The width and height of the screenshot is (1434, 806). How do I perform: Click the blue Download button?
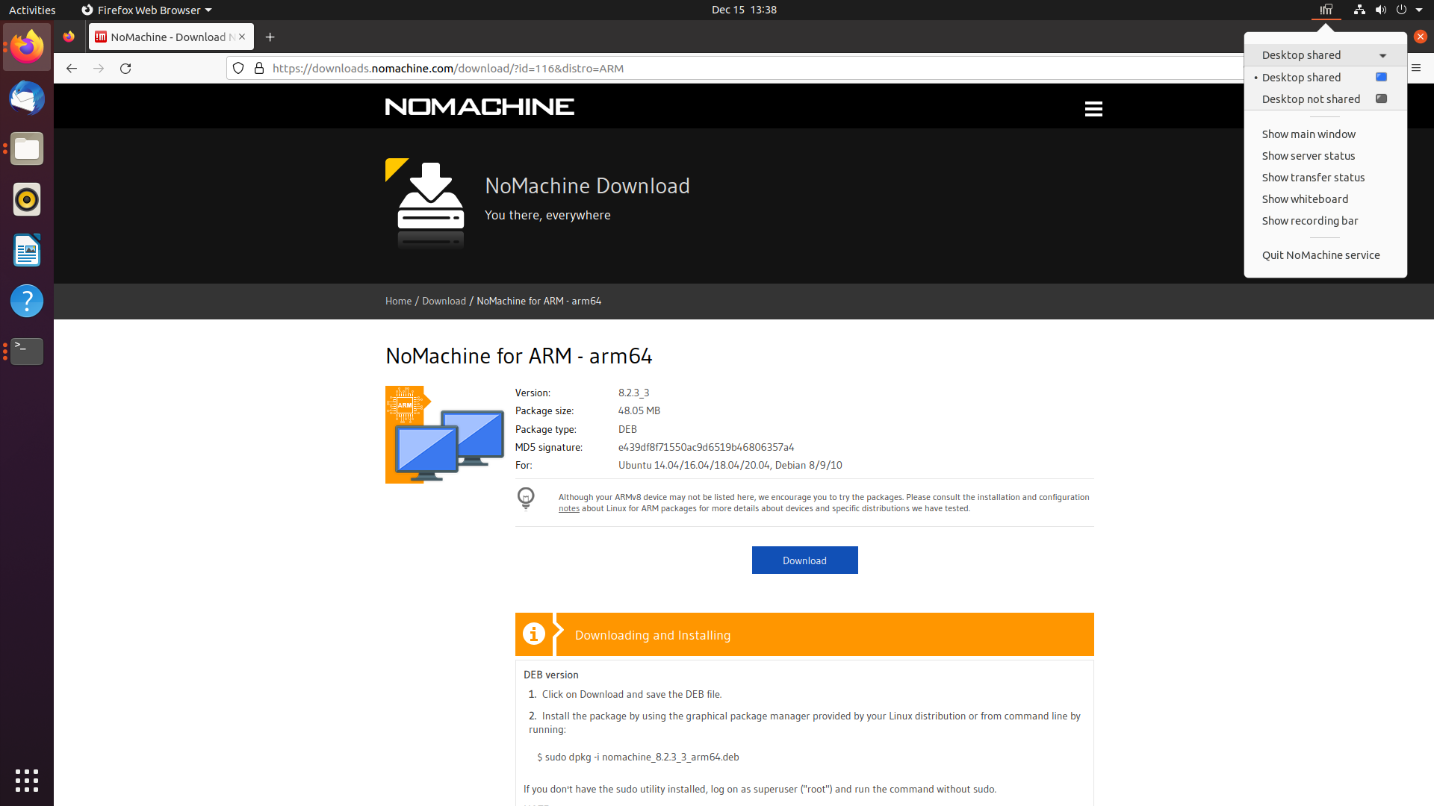click(x=804, y=560)
